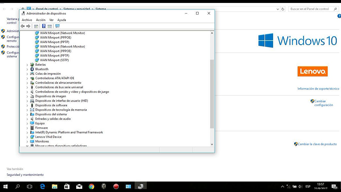Click the Lenovo Vhid Device icon
The image size is (341, 192).
pos(32,137)
